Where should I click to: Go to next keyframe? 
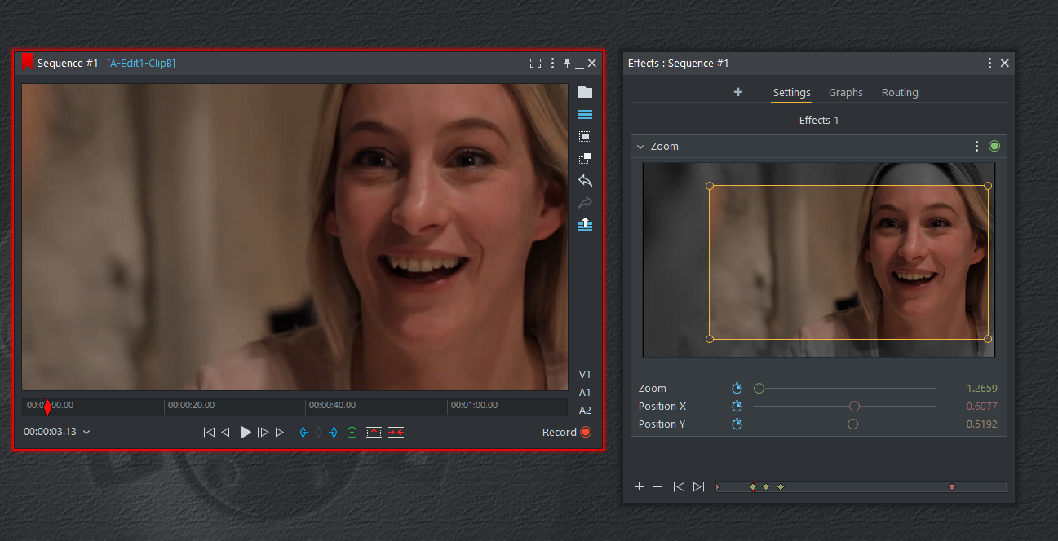click(698, 487)
